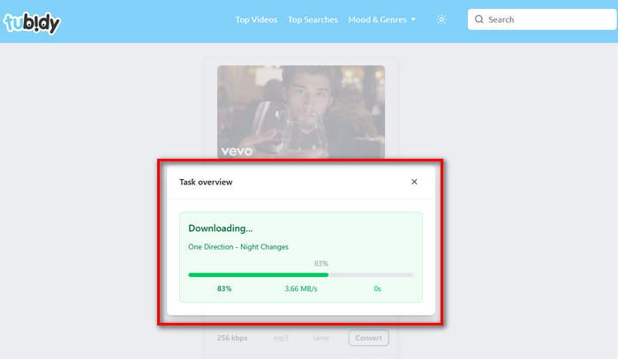Screen dimensions: 618x359
Task: Click the Convert button
Action: (368, 338)
